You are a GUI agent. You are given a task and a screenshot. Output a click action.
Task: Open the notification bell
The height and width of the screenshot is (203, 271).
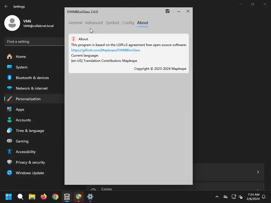(x=264, y=197)
